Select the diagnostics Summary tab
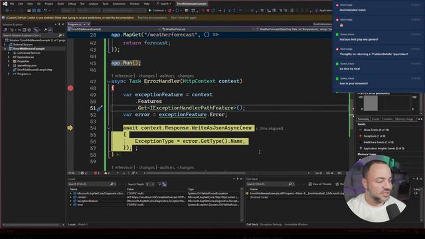The image size is (425, 239). coord(363,119)
